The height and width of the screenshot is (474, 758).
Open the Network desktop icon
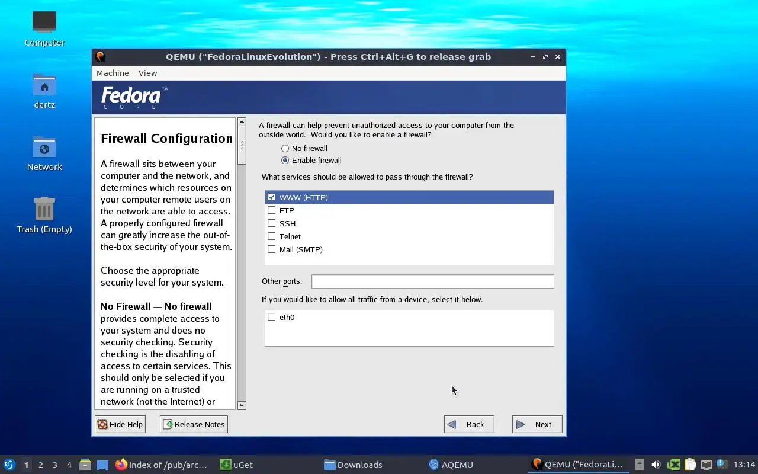point(44,147)
